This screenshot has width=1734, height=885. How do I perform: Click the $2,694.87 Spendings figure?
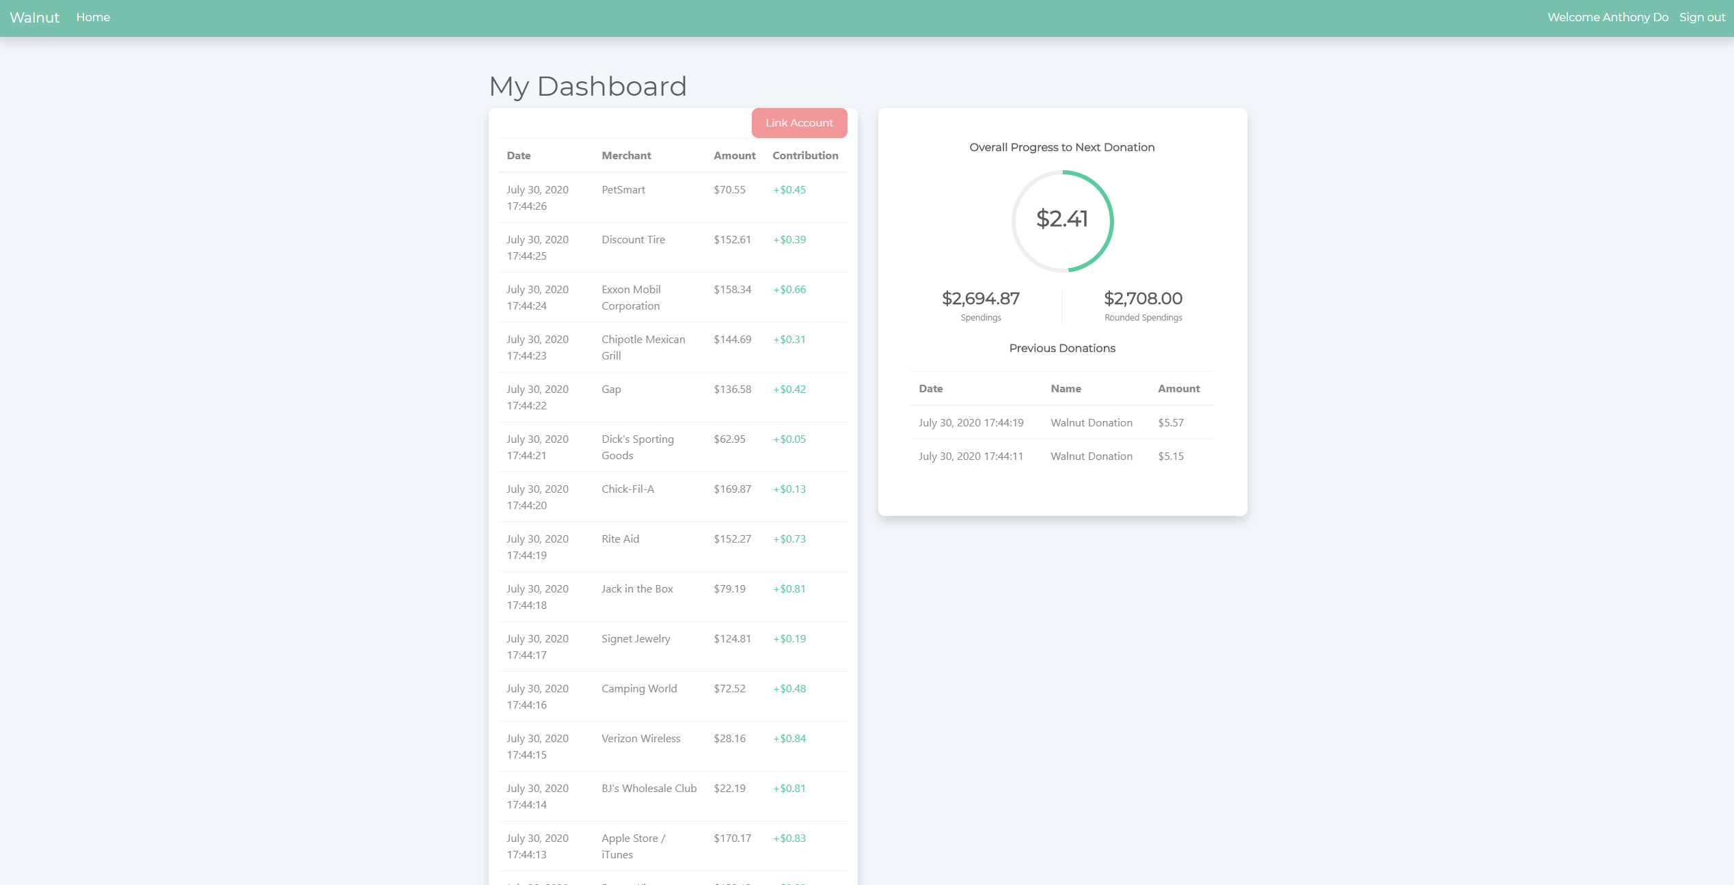coord(981,298)
